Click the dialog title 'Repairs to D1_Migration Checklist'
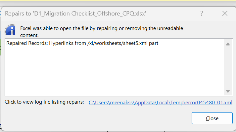 pyautogui.click(x=76, y=14)
